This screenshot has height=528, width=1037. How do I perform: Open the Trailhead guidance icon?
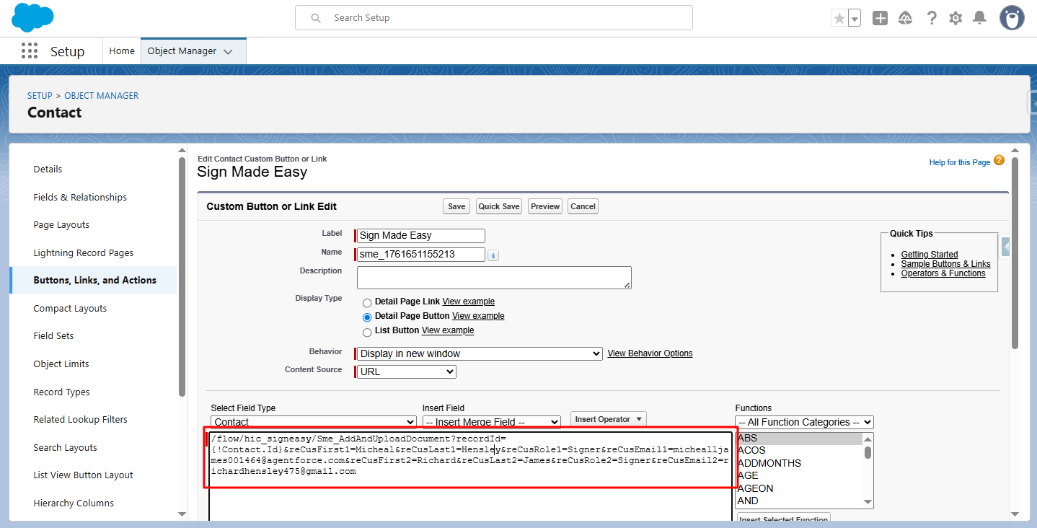905,19
